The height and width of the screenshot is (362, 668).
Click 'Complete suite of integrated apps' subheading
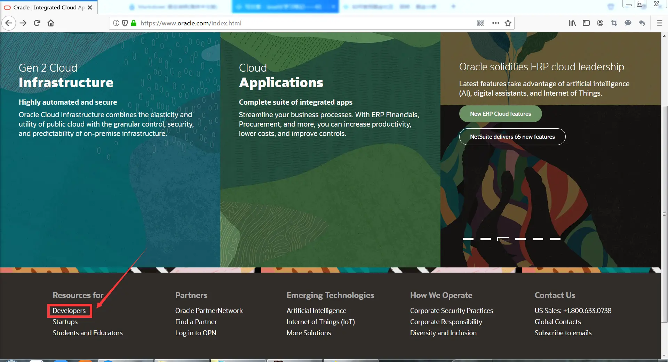(296, 102)
